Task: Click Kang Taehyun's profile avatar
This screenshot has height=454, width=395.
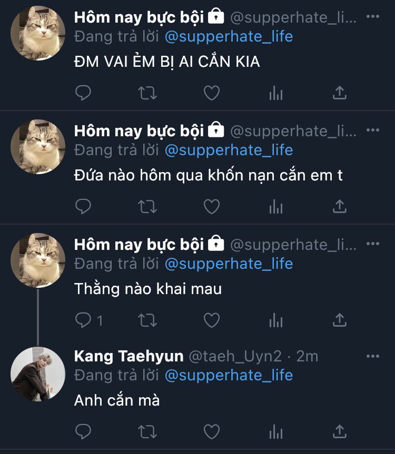Action: pos(38,374)
